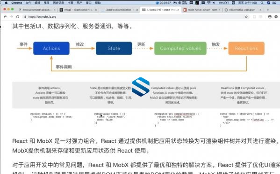
Task: Open the Chrome profile avatar icon
Action: coord(270,17)
